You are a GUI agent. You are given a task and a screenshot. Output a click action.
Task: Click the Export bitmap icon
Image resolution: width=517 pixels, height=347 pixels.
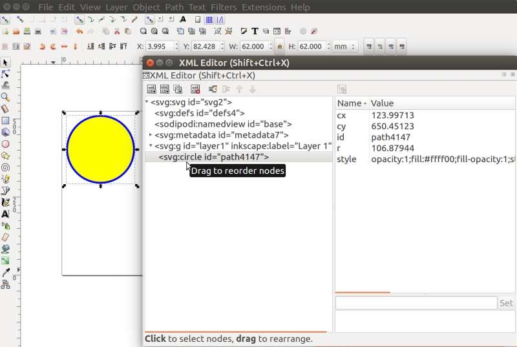(64, 31)
